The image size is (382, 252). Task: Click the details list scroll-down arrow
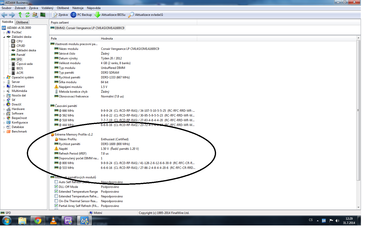coord(358,207)
